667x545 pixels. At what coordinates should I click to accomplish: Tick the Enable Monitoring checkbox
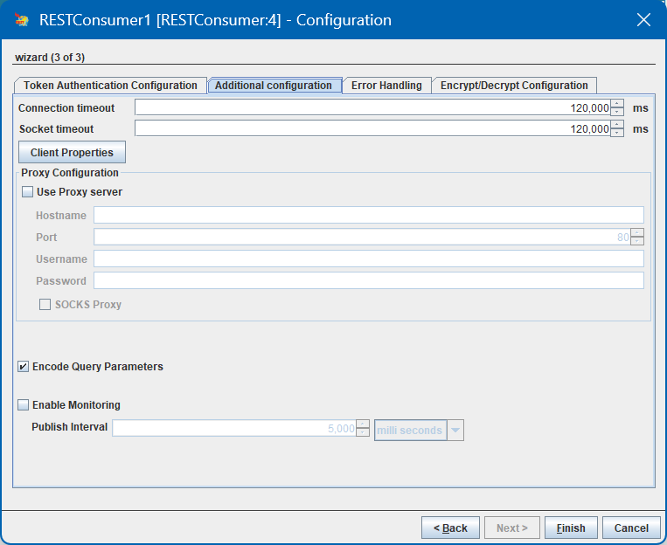point(23,404)
